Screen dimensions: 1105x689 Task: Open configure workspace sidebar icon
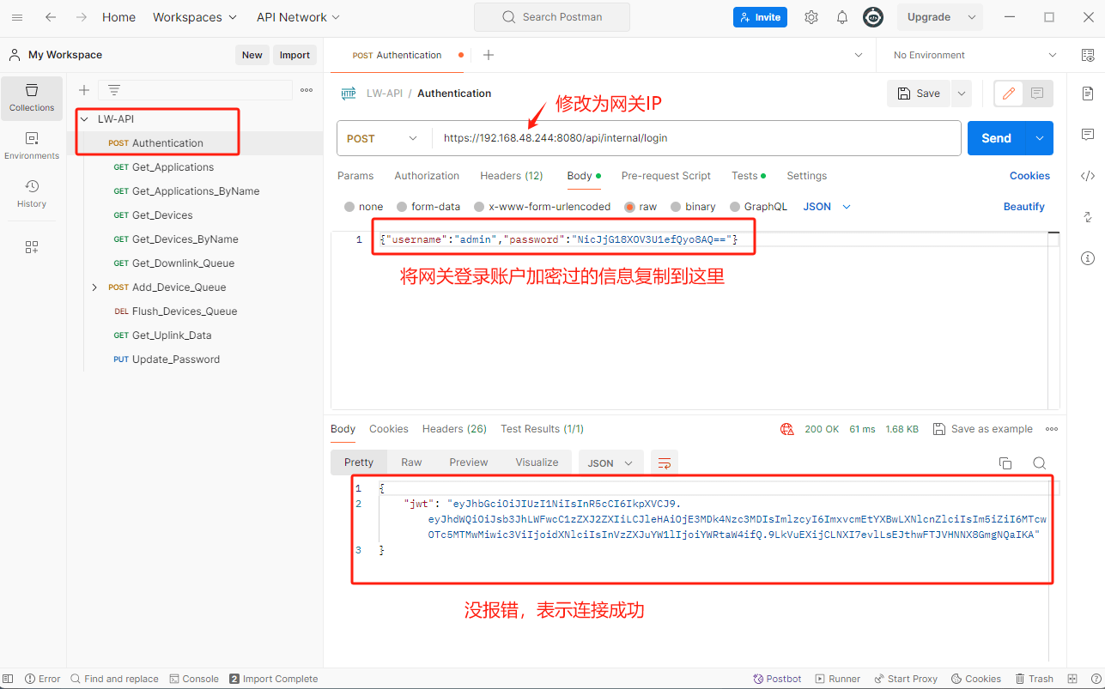(32, 247)
